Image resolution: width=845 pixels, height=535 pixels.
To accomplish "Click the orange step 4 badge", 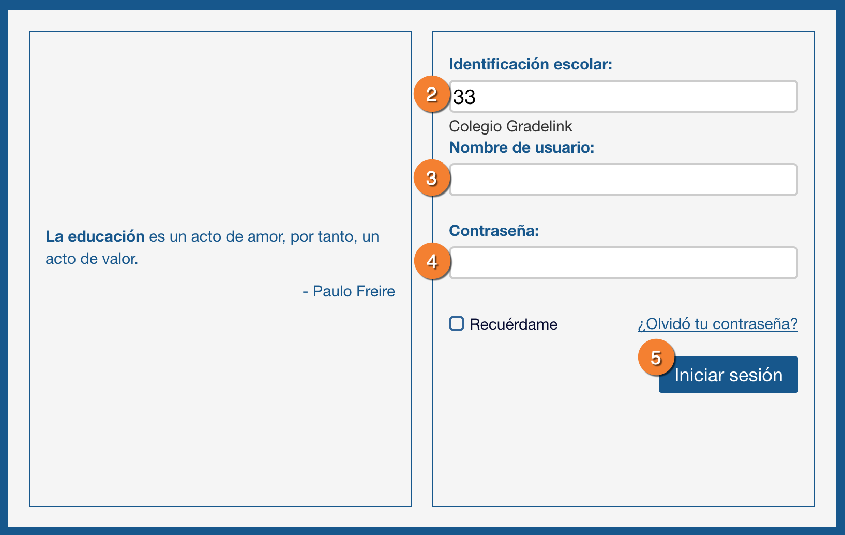I will (432, 261).
